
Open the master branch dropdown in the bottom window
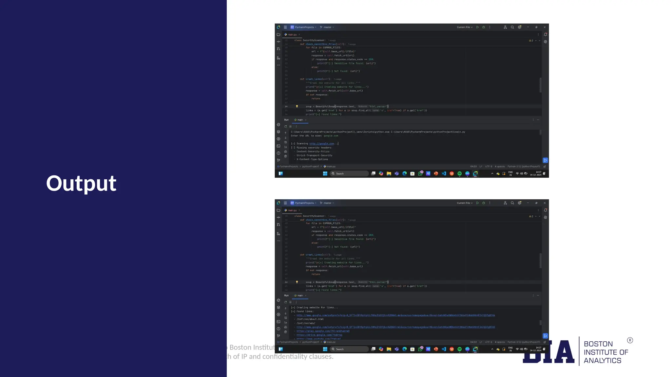point(327,203)
